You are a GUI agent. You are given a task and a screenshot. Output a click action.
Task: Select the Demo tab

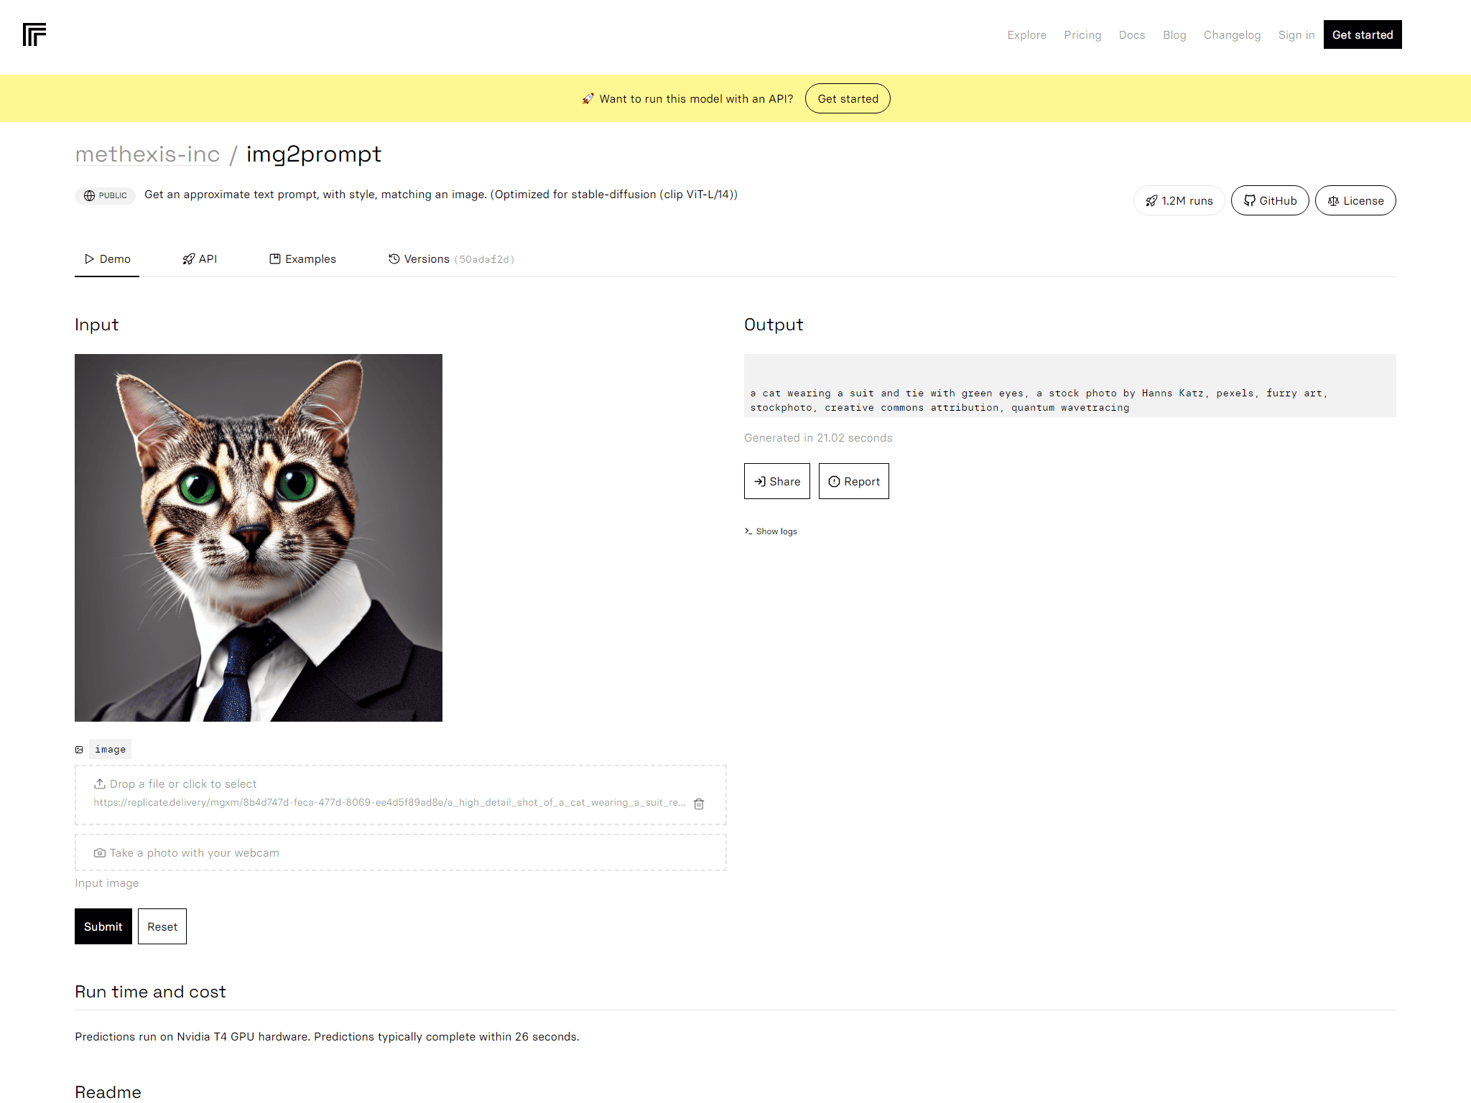[x=107, y=259]
